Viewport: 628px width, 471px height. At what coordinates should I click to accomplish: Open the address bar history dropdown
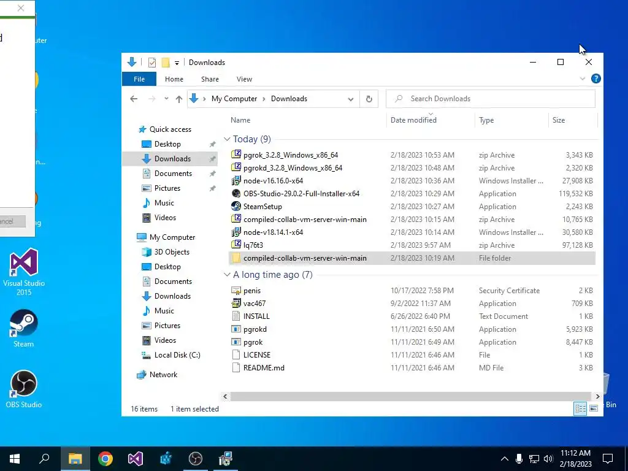pos(351,99)
